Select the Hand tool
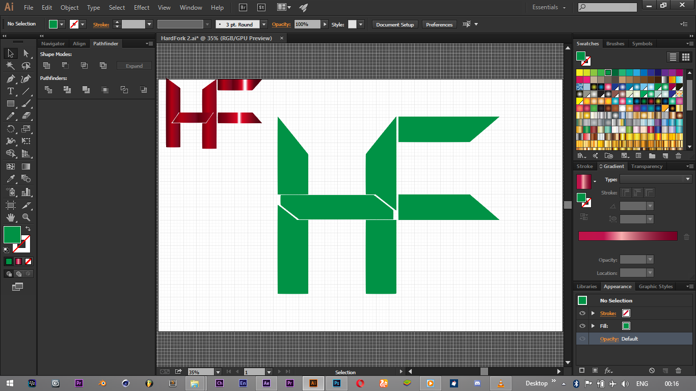This screenshot has width=696, height=391. (x=10, y=217)
